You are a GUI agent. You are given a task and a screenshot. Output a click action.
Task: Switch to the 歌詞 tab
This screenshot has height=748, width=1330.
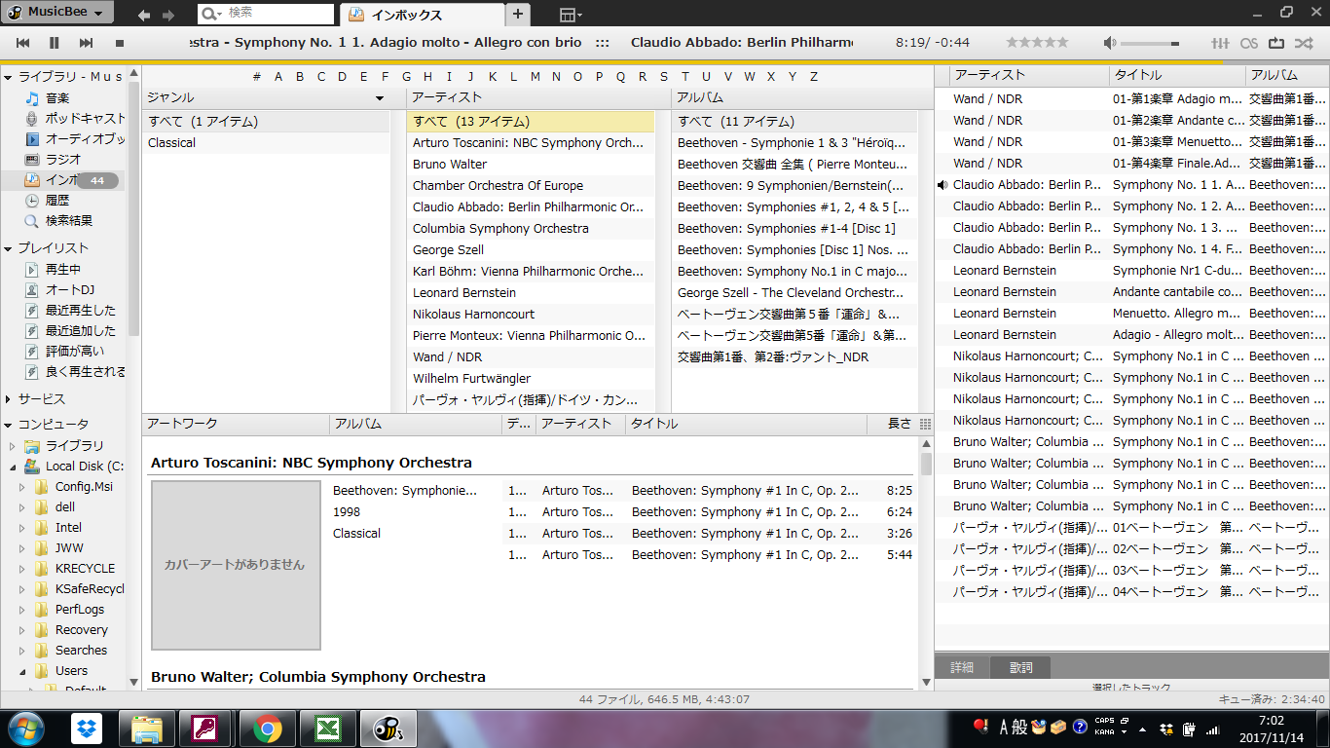coord(1020,667)
